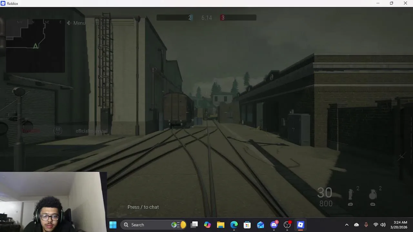Click the Roblox taskbar icon

(x=300, y=225)
